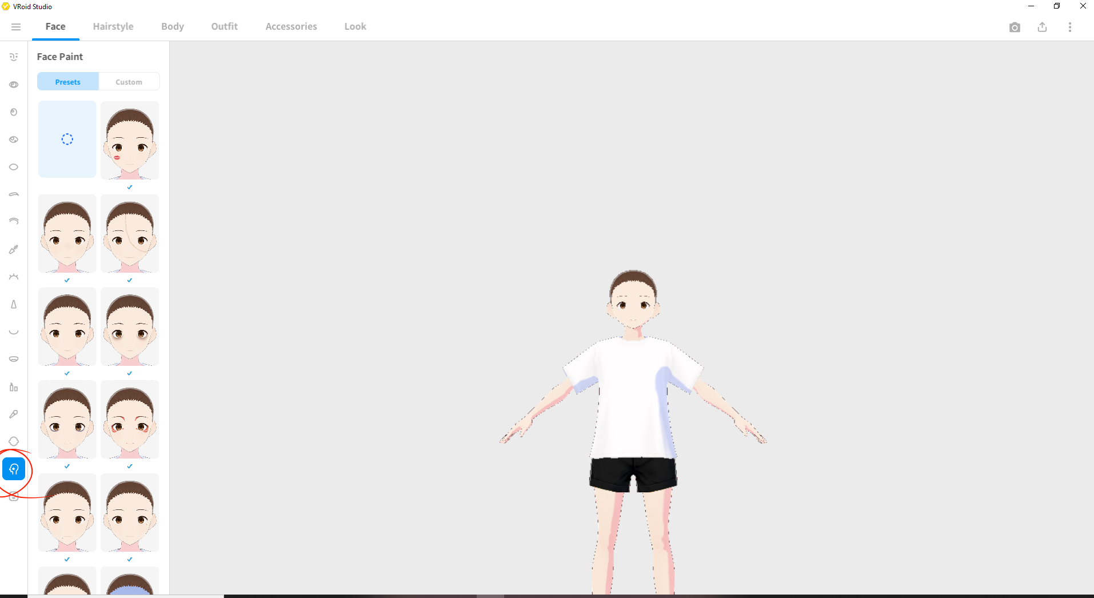1094x598 pixels.
Task: Select the empty no-face-paint preset
Action: click(67, 139)
